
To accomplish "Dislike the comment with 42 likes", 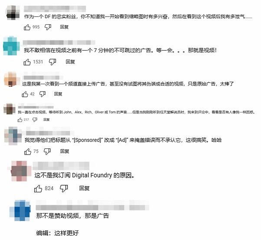I will 42,94.
